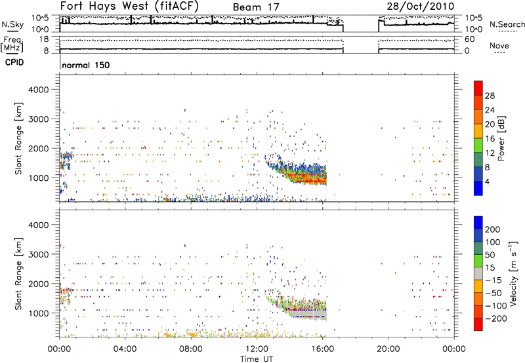Click the 'N.Sky' legend label

click(x=12, y=24)
